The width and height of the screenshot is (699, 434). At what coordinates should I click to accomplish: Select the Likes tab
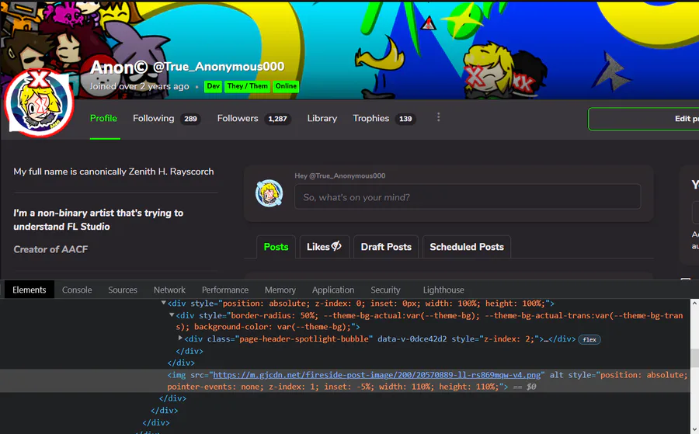324,247
